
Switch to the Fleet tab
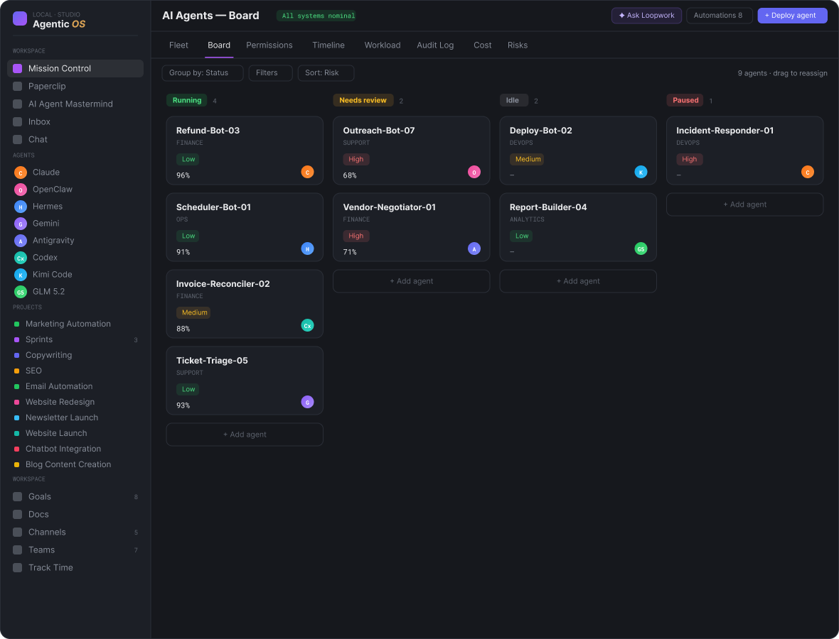[x=178, y=45]
